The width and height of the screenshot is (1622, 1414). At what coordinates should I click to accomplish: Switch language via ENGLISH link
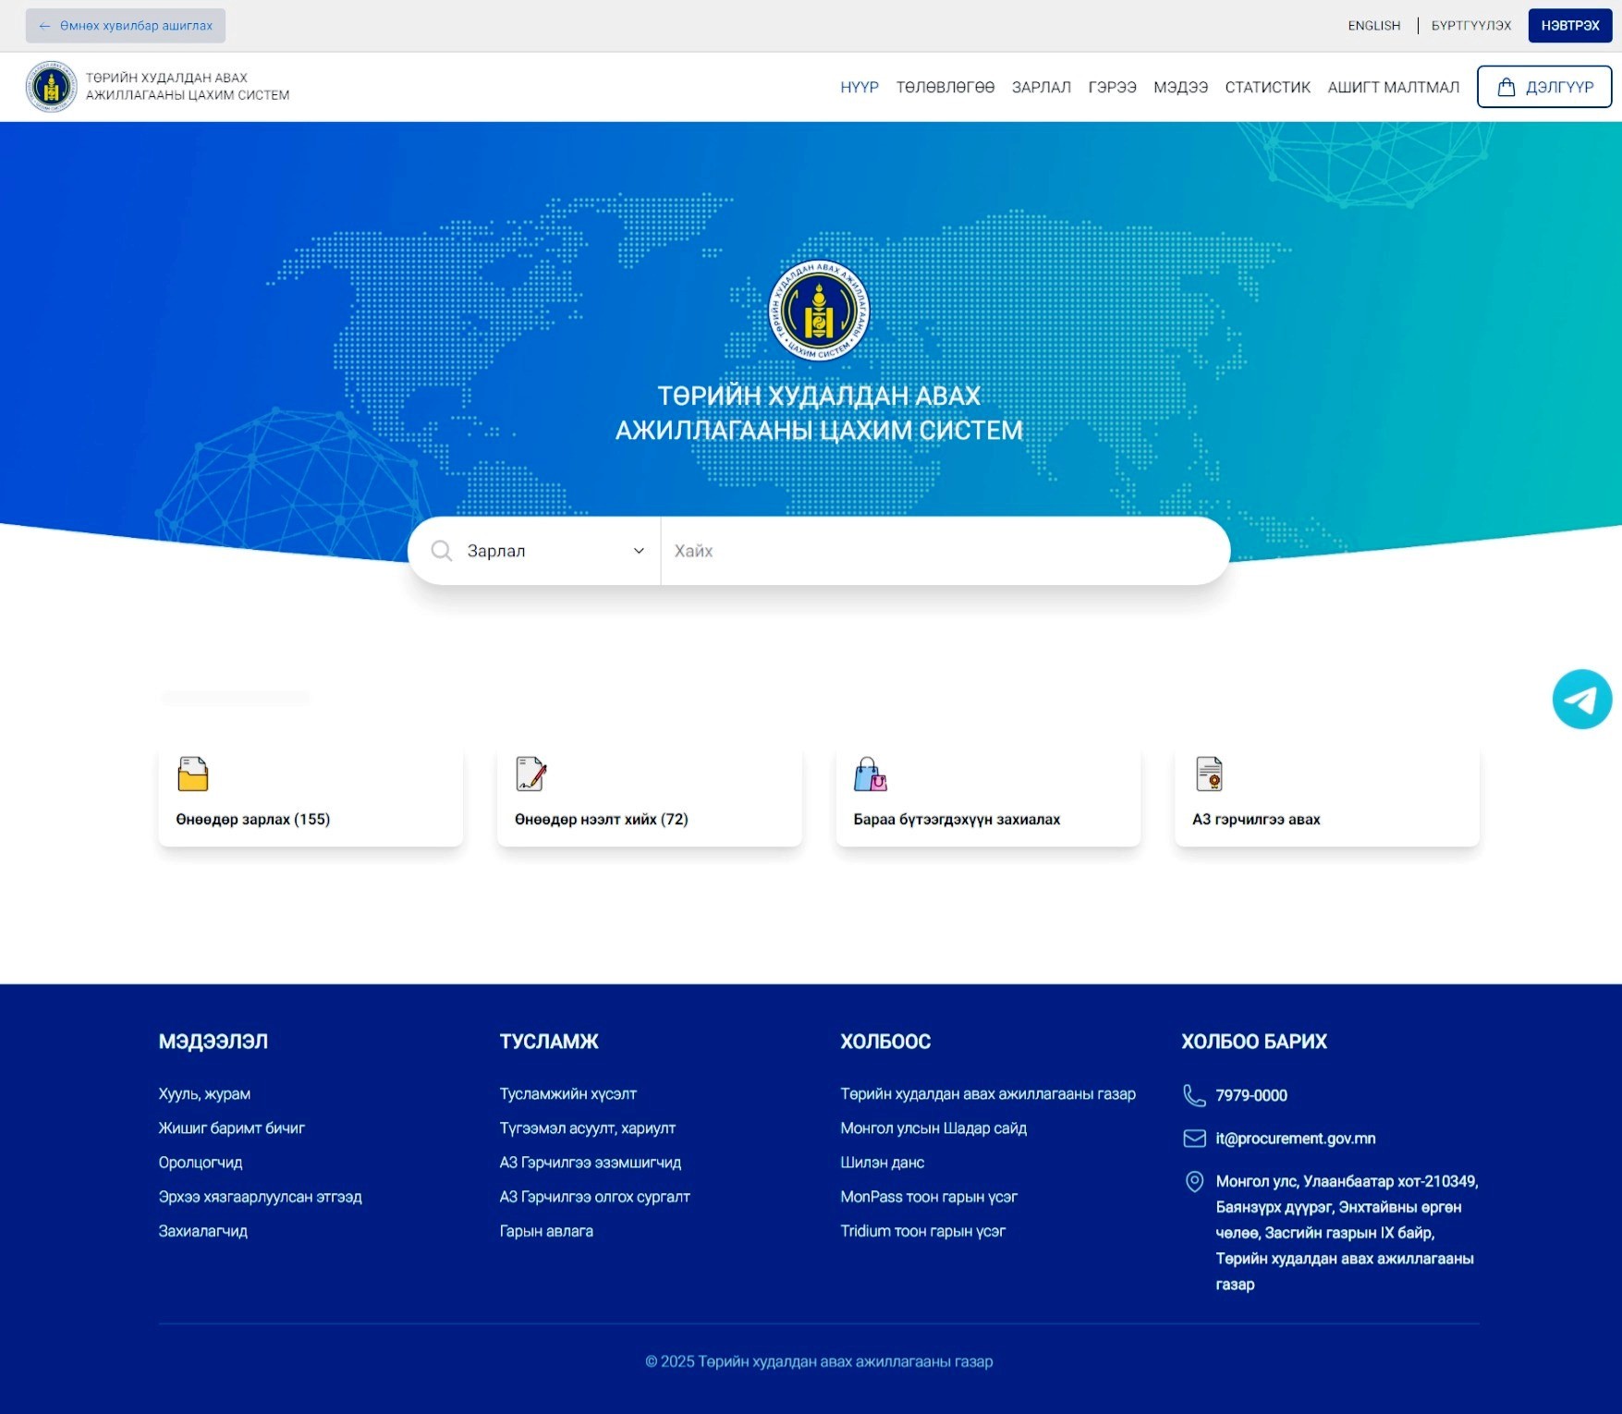[x=1373, y=26]
